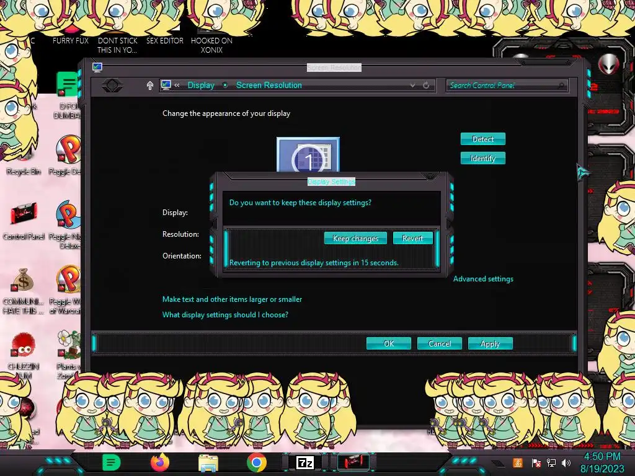Viewport: 635px width, 476px height.
Task: Open Make text and other items larger link
Action: click(232, 299)
